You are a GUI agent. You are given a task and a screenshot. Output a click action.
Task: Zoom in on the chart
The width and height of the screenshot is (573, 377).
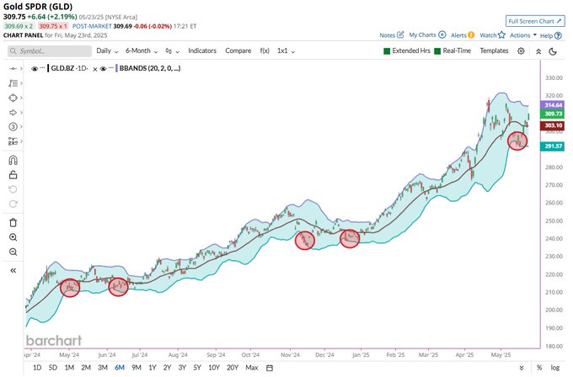(13, 237)
